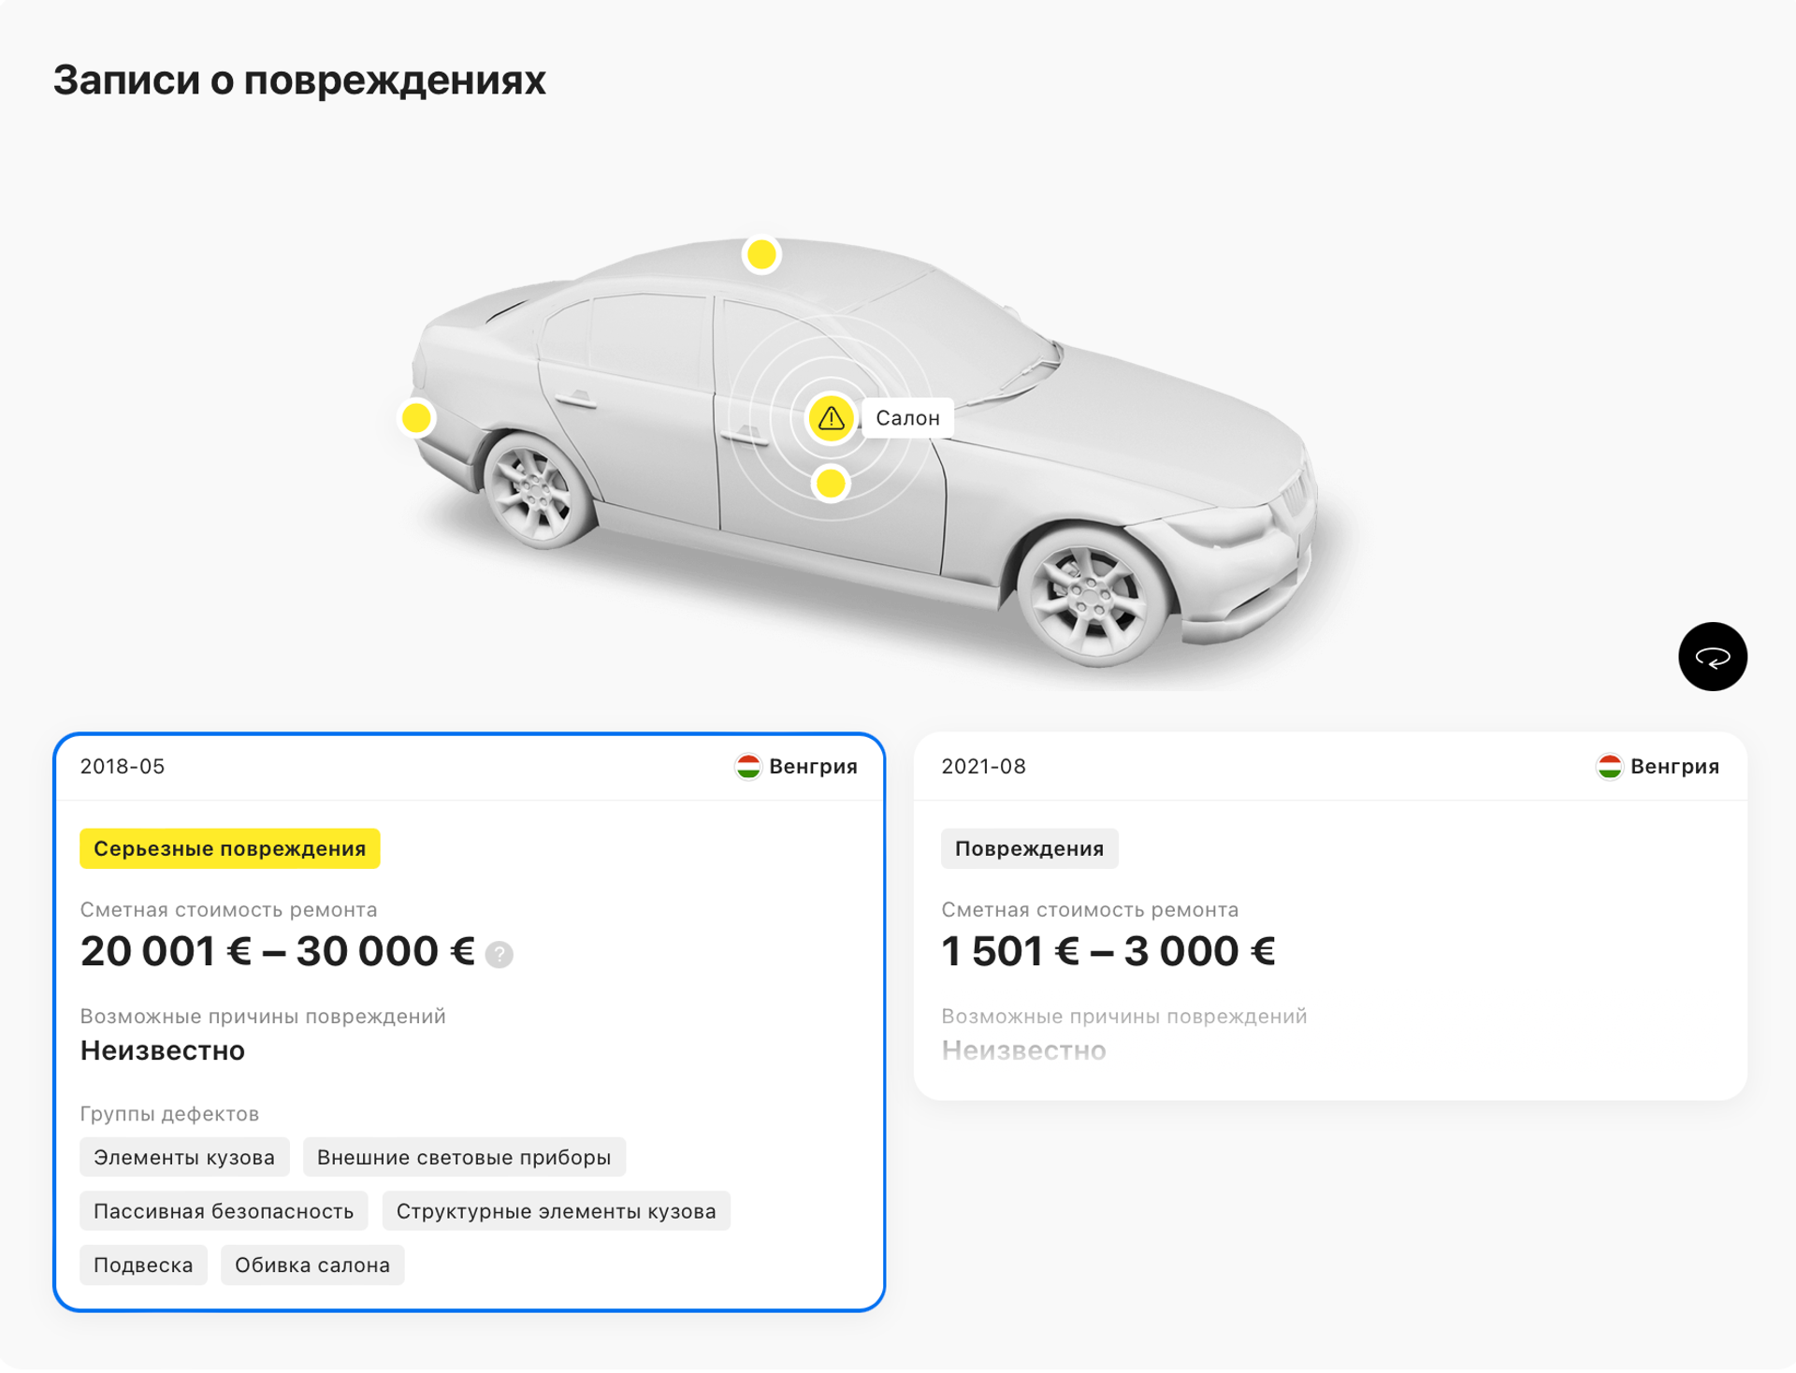Click the Пассивная безопасность defect tag
The image size is (1796, 1373).
click(x=224, y=1210)
